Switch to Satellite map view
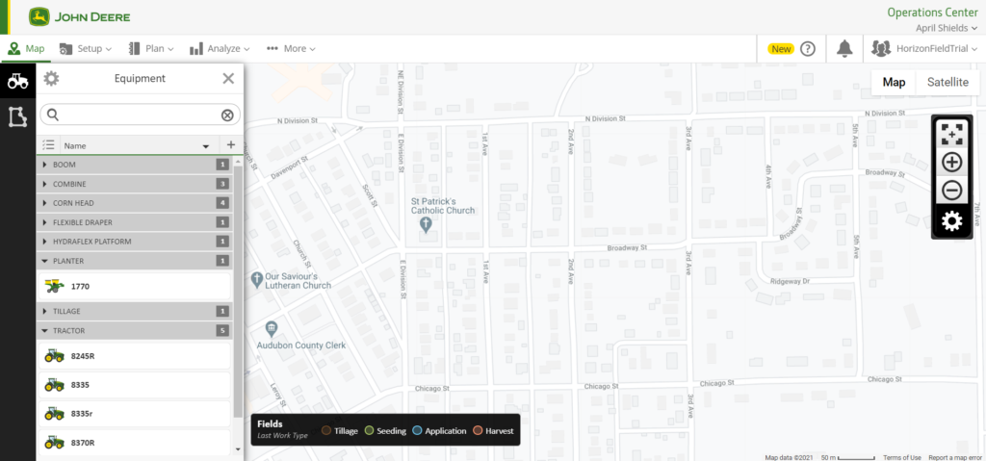Viewport: 986px width, 461px height. coord(947,83)
